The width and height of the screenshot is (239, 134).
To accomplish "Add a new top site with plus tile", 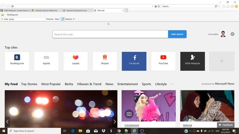I will (222, 61).
